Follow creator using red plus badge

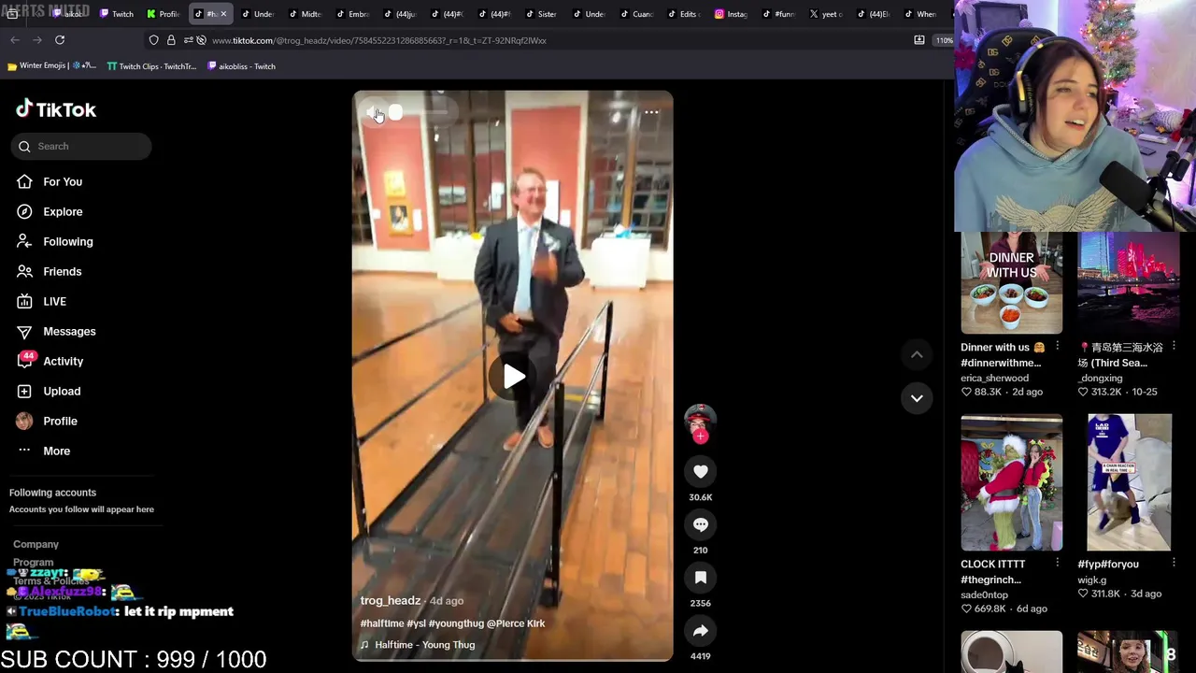pos(700,436)
